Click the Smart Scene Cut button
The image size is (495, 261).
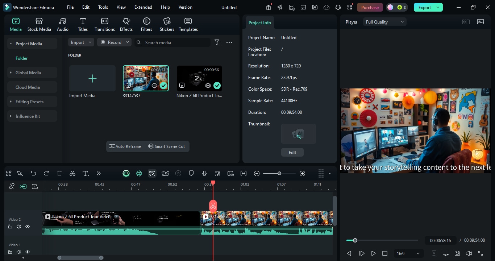167,146
